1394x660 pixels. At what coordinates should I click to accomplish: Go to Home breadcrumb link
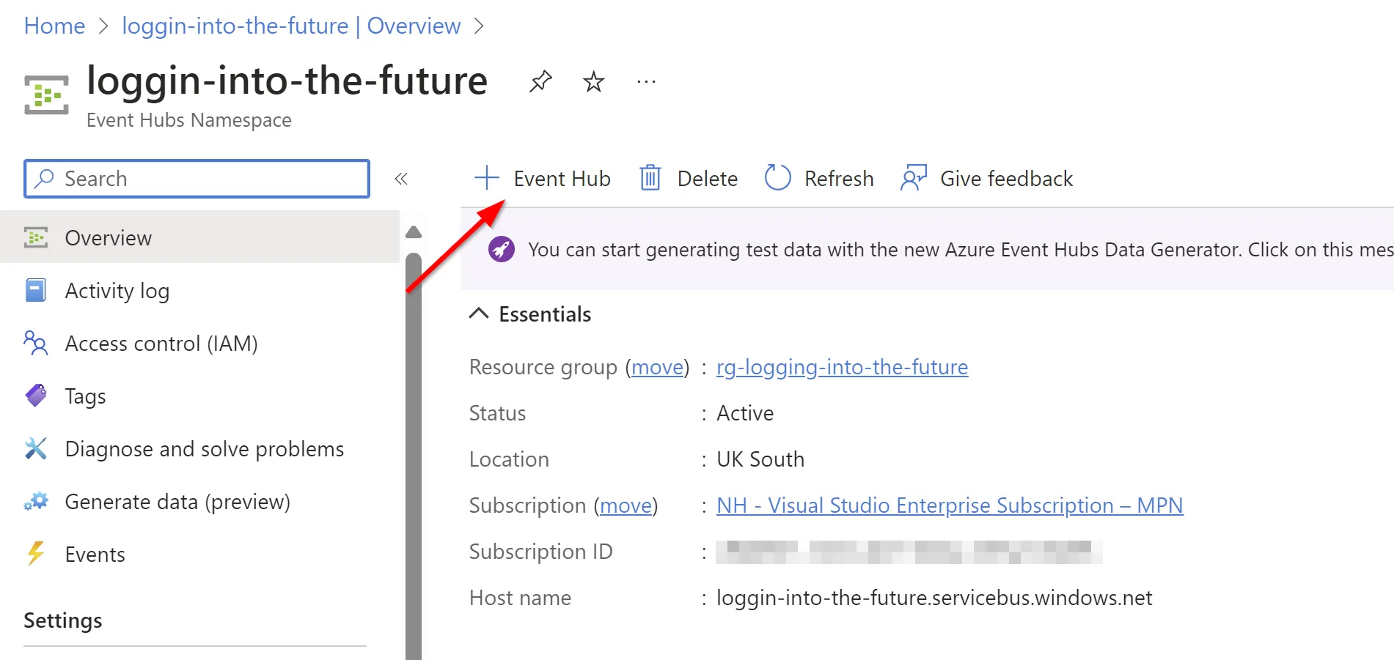click(x=54, y=26)
